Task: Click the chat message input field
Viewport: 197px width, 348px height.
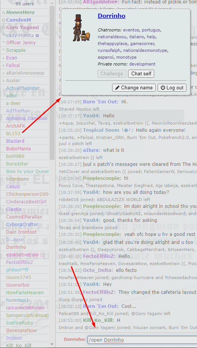Action: click(x=142, y=340)
